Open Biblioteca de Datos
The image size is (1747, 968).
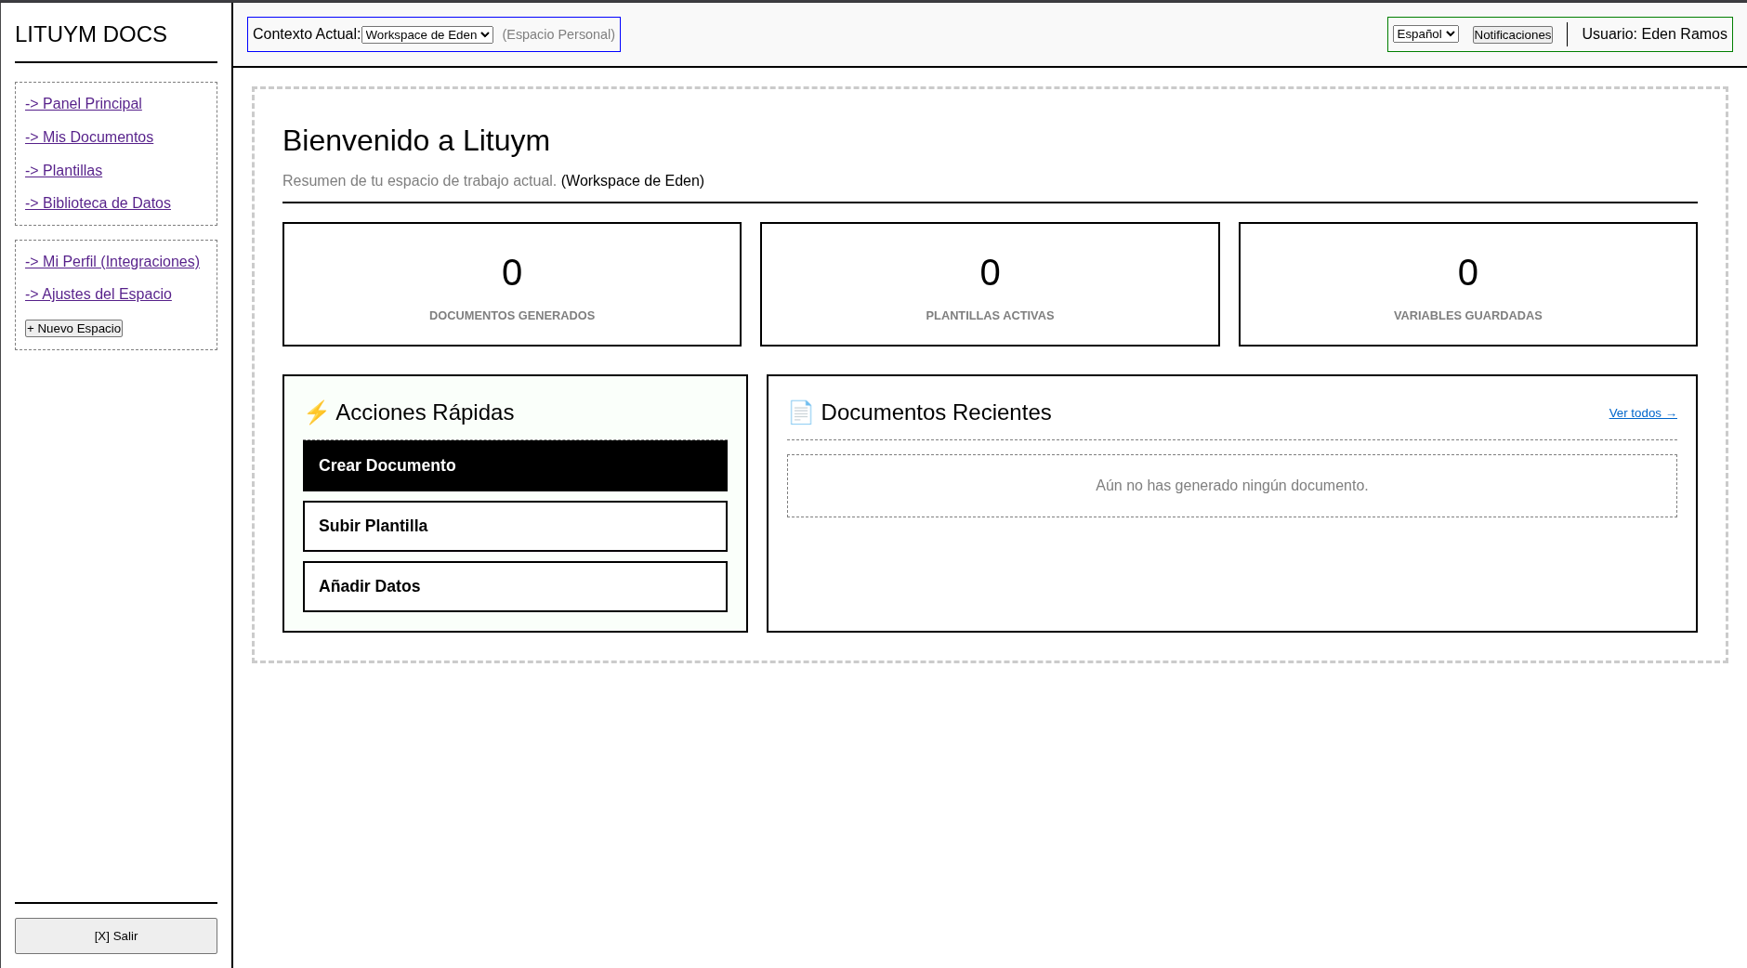(98, 203)
